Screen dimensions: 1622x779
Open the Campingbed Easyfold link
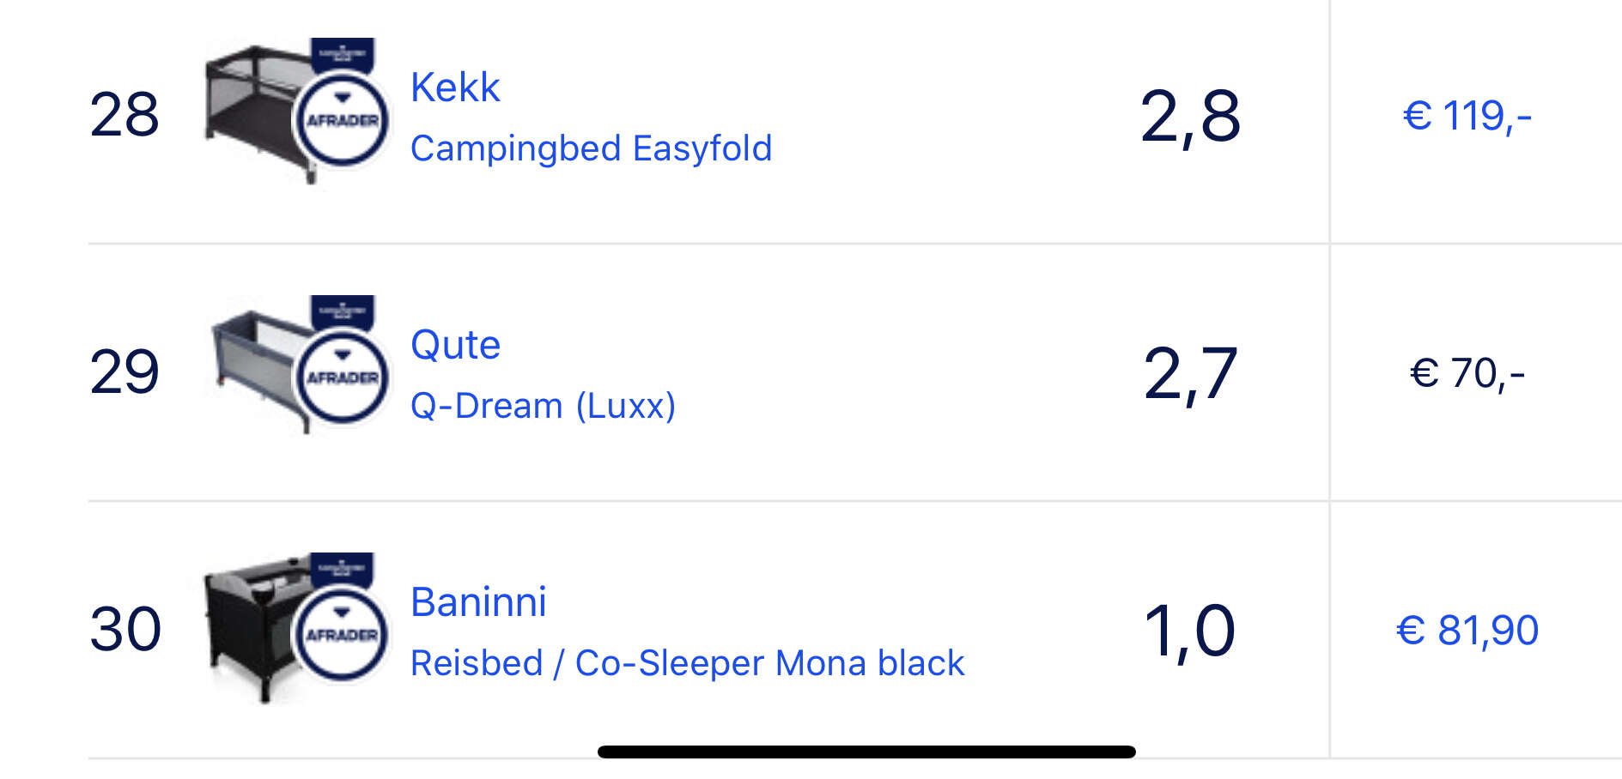pos(591,148)
